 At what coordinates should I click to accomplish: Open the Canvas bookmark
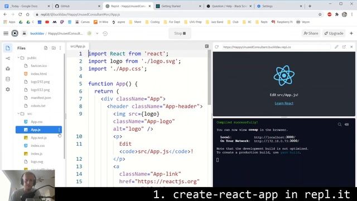tap(83, 22)
